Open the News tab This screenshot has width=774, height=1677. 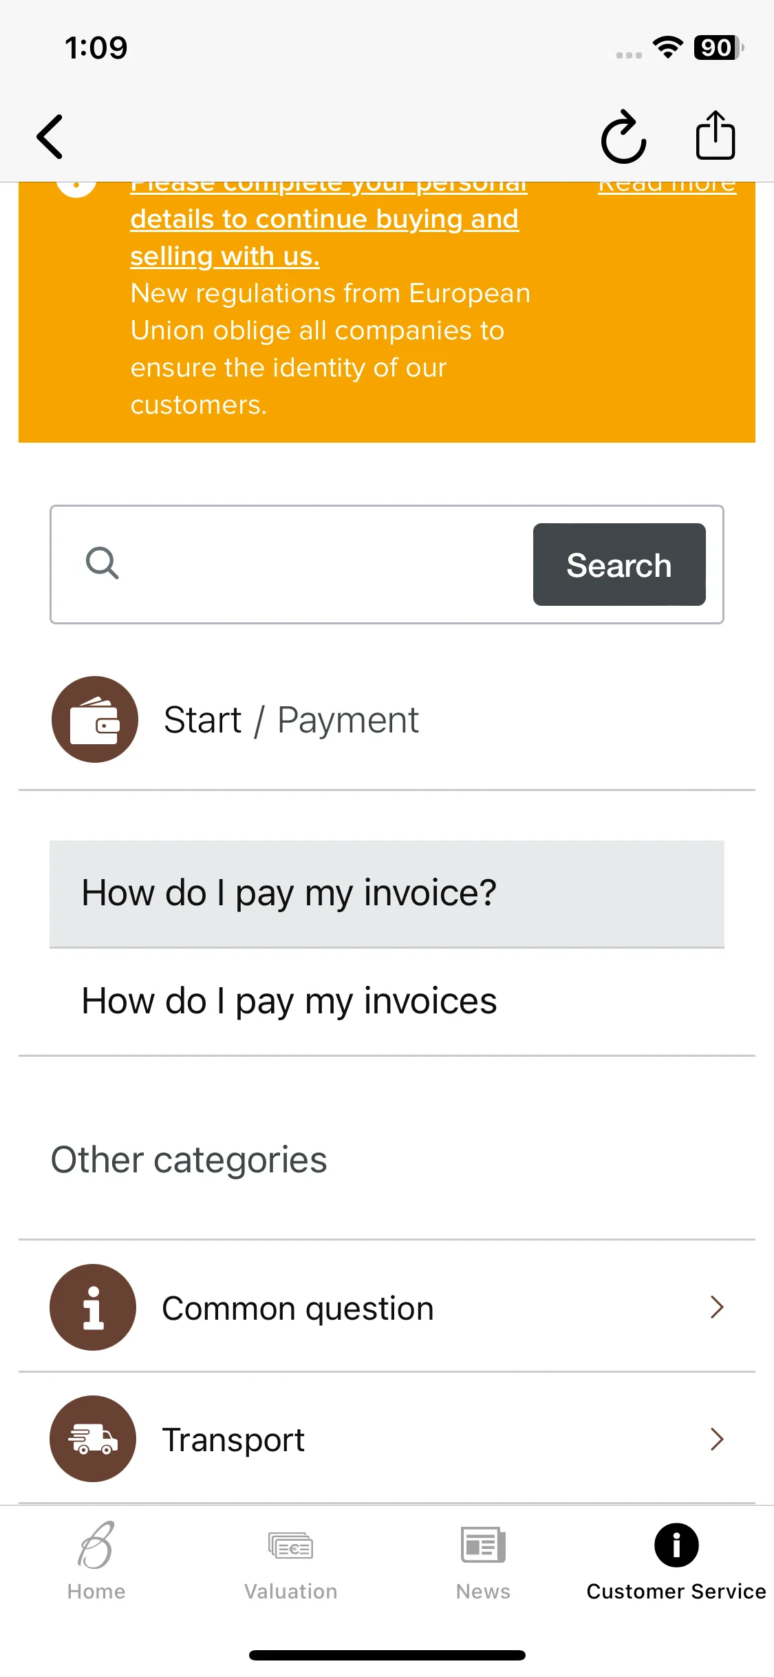point(483,1561)
